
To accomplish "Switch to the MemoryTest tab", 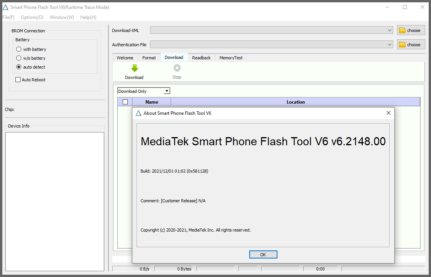I will (231, 58).
